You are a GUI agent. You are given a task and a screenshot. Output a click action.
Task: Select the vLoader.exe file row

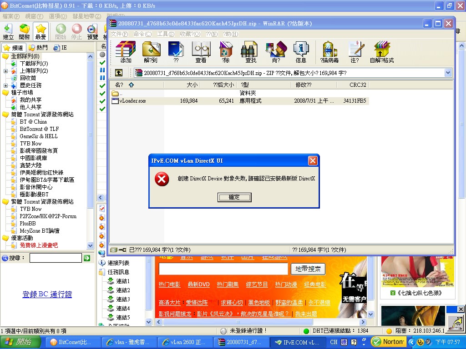coord(239,101)
